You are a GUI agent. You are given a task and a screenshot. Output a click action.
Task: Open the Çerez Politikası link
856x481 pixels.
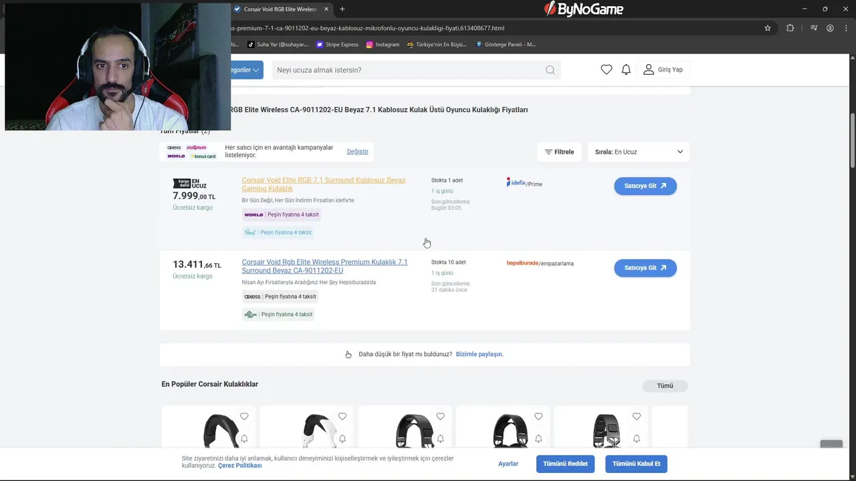[240, 466]
